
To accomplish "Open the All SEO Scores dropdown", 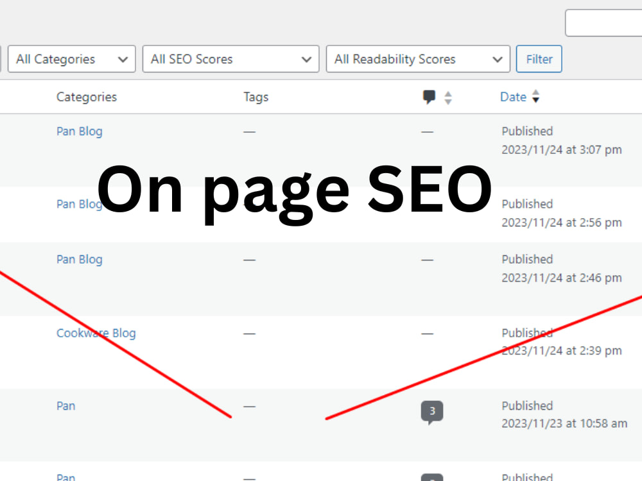I will point(230,59).
